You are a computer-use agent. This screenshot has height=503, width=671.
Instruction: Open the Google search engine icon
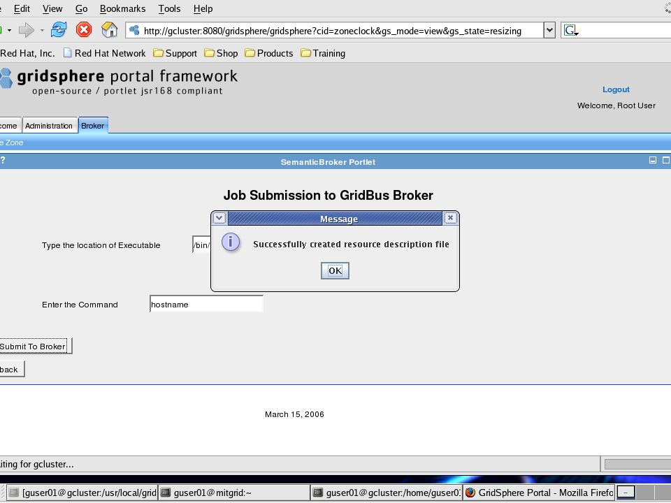pyautogui.click(x=571, y=30)
